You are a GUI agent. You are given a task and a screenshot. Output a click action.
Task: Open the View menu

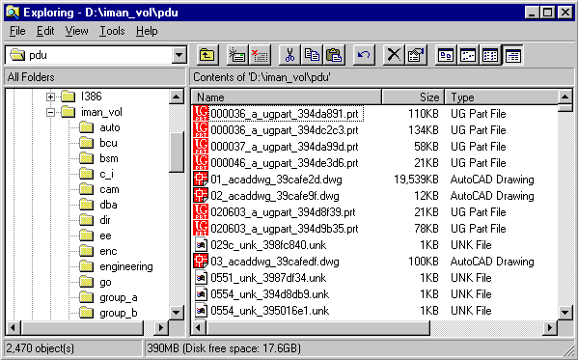[76, 31]
